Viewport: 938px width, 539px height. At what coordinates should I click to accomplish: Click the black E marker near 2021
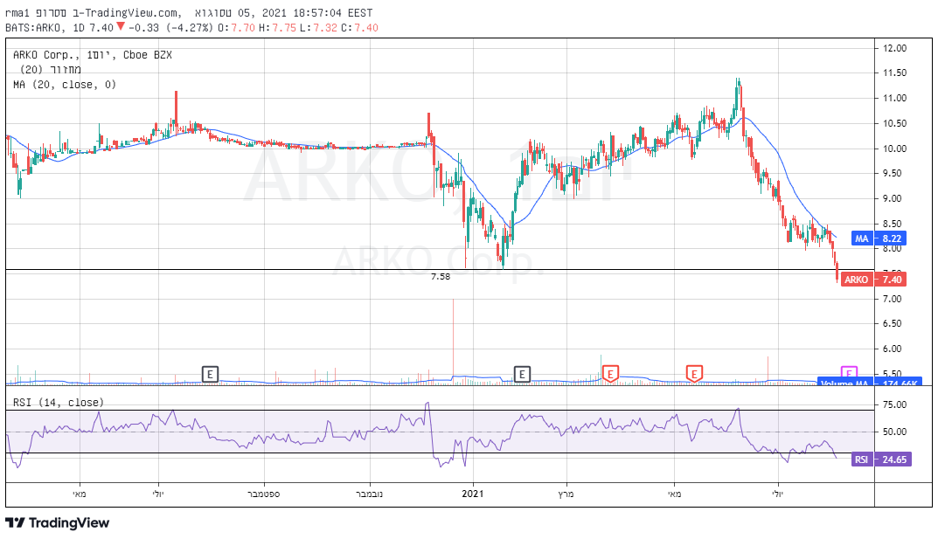[522, 375]
